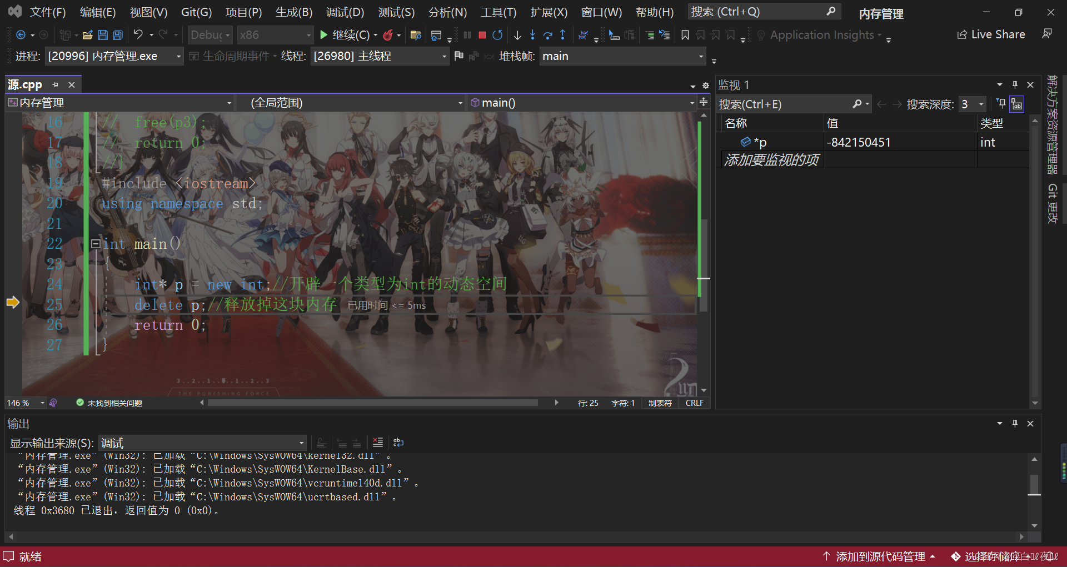Click the watch 搜索(Ctrl+E) search field
This screenshot has width=1067, height=567.
[x=794, y=104]
